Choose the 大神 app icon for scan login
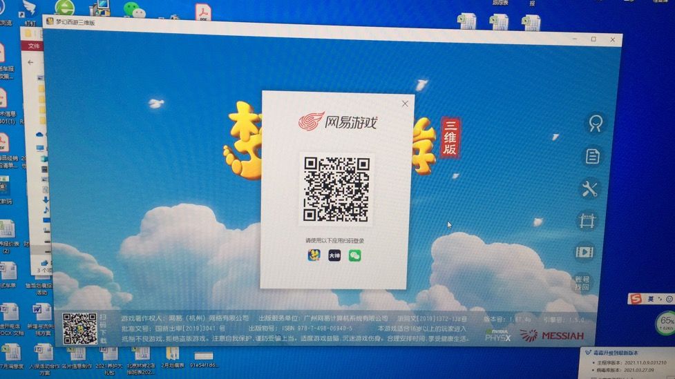Viewport: 675px width, 379px height. [x=334, y=255]
